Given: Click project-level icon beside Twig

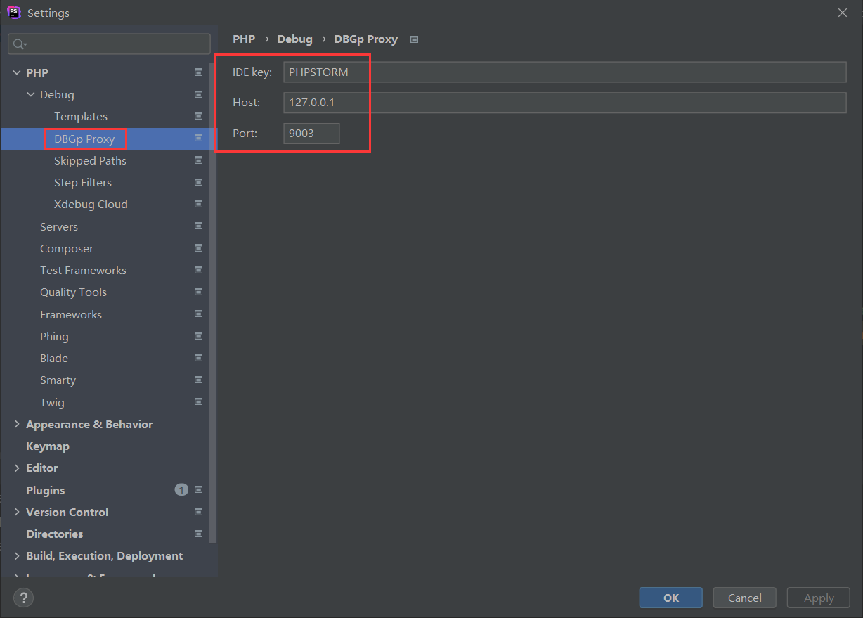Looking at the screenshot, I should click(x=198, y=402).
